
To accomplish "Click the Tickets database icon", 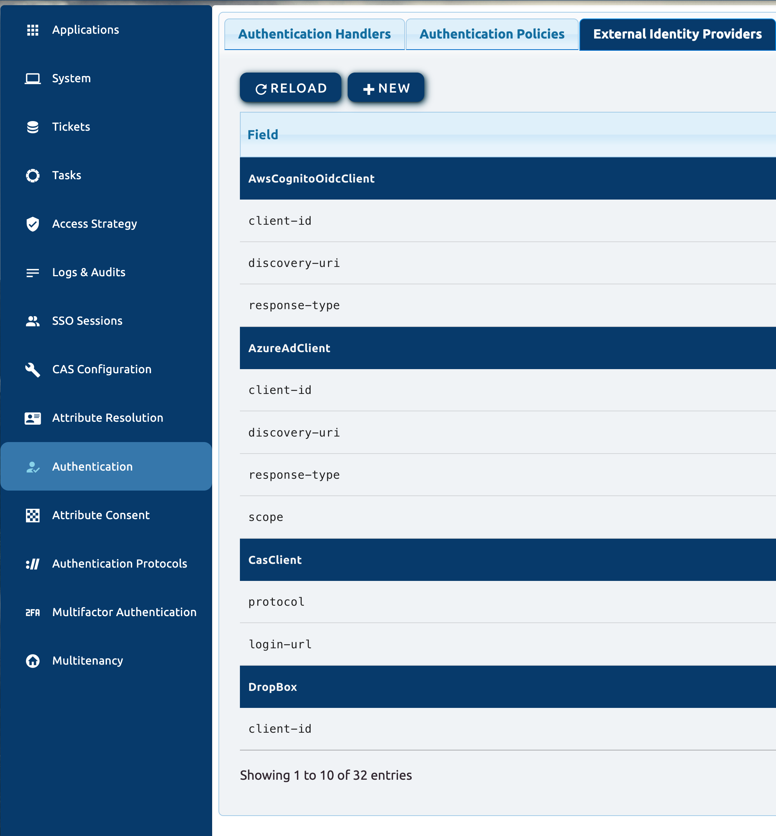I will click(x=33, y=127).
